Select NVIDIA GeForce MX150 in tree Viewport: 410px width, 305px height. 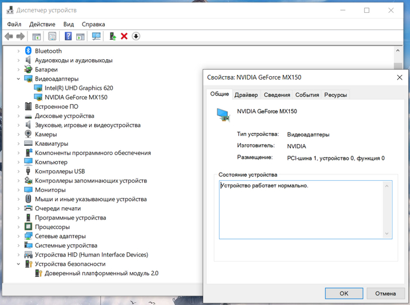[76, 97]
